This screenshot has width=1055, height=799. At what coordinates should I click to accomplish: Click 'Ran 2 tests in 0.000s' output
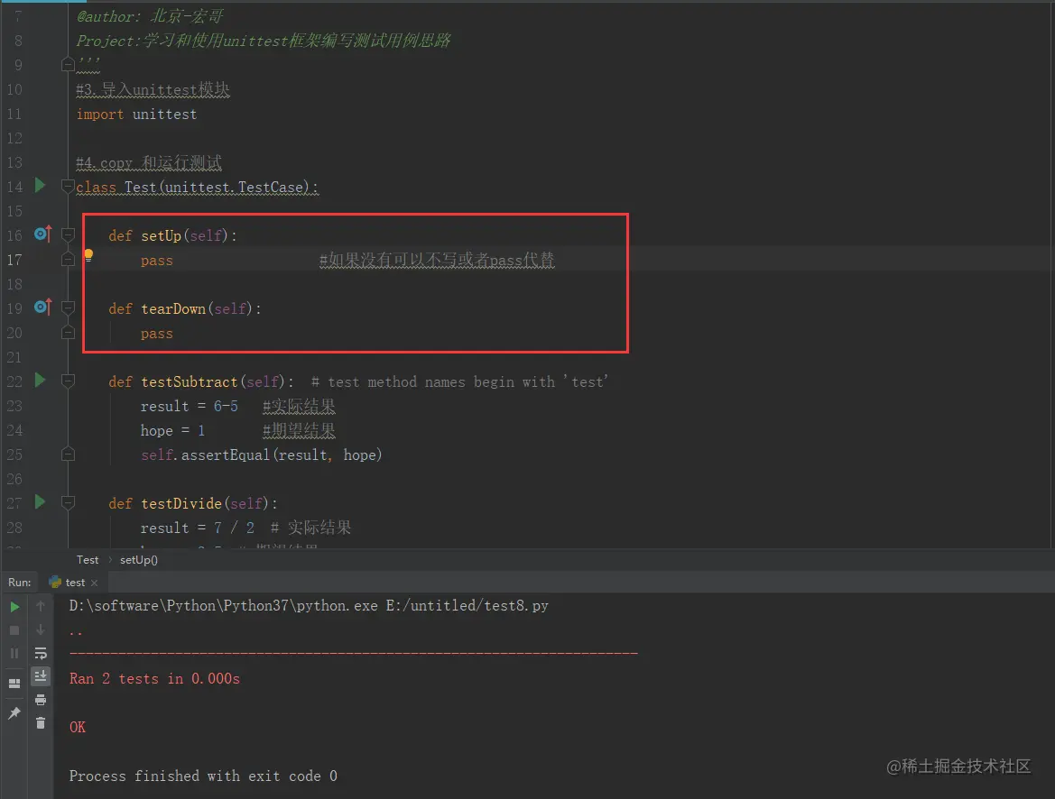pos(154,679)
